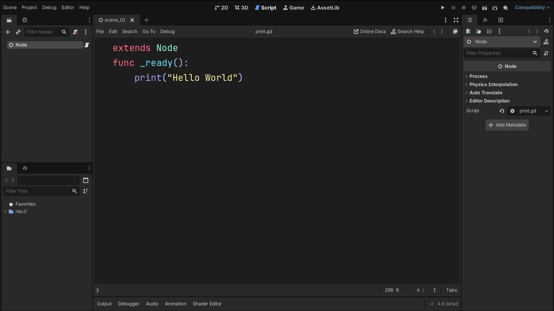
Task: Save the edited resource icon in Inspector
Action: point(489,31)
